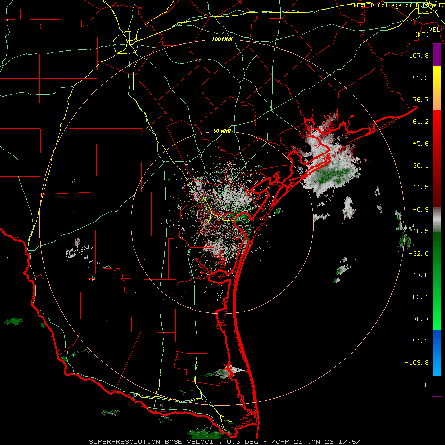Click the -47.6 velocity scale value
The image size is (445, 445).
419,275
